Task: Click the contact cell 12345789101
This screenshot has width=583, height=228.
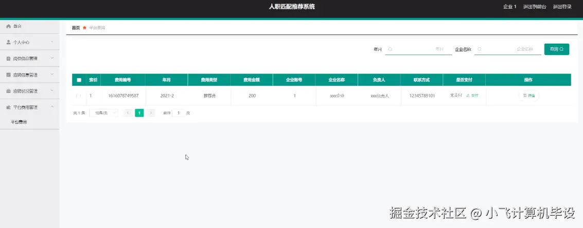Action: point(421,96)
